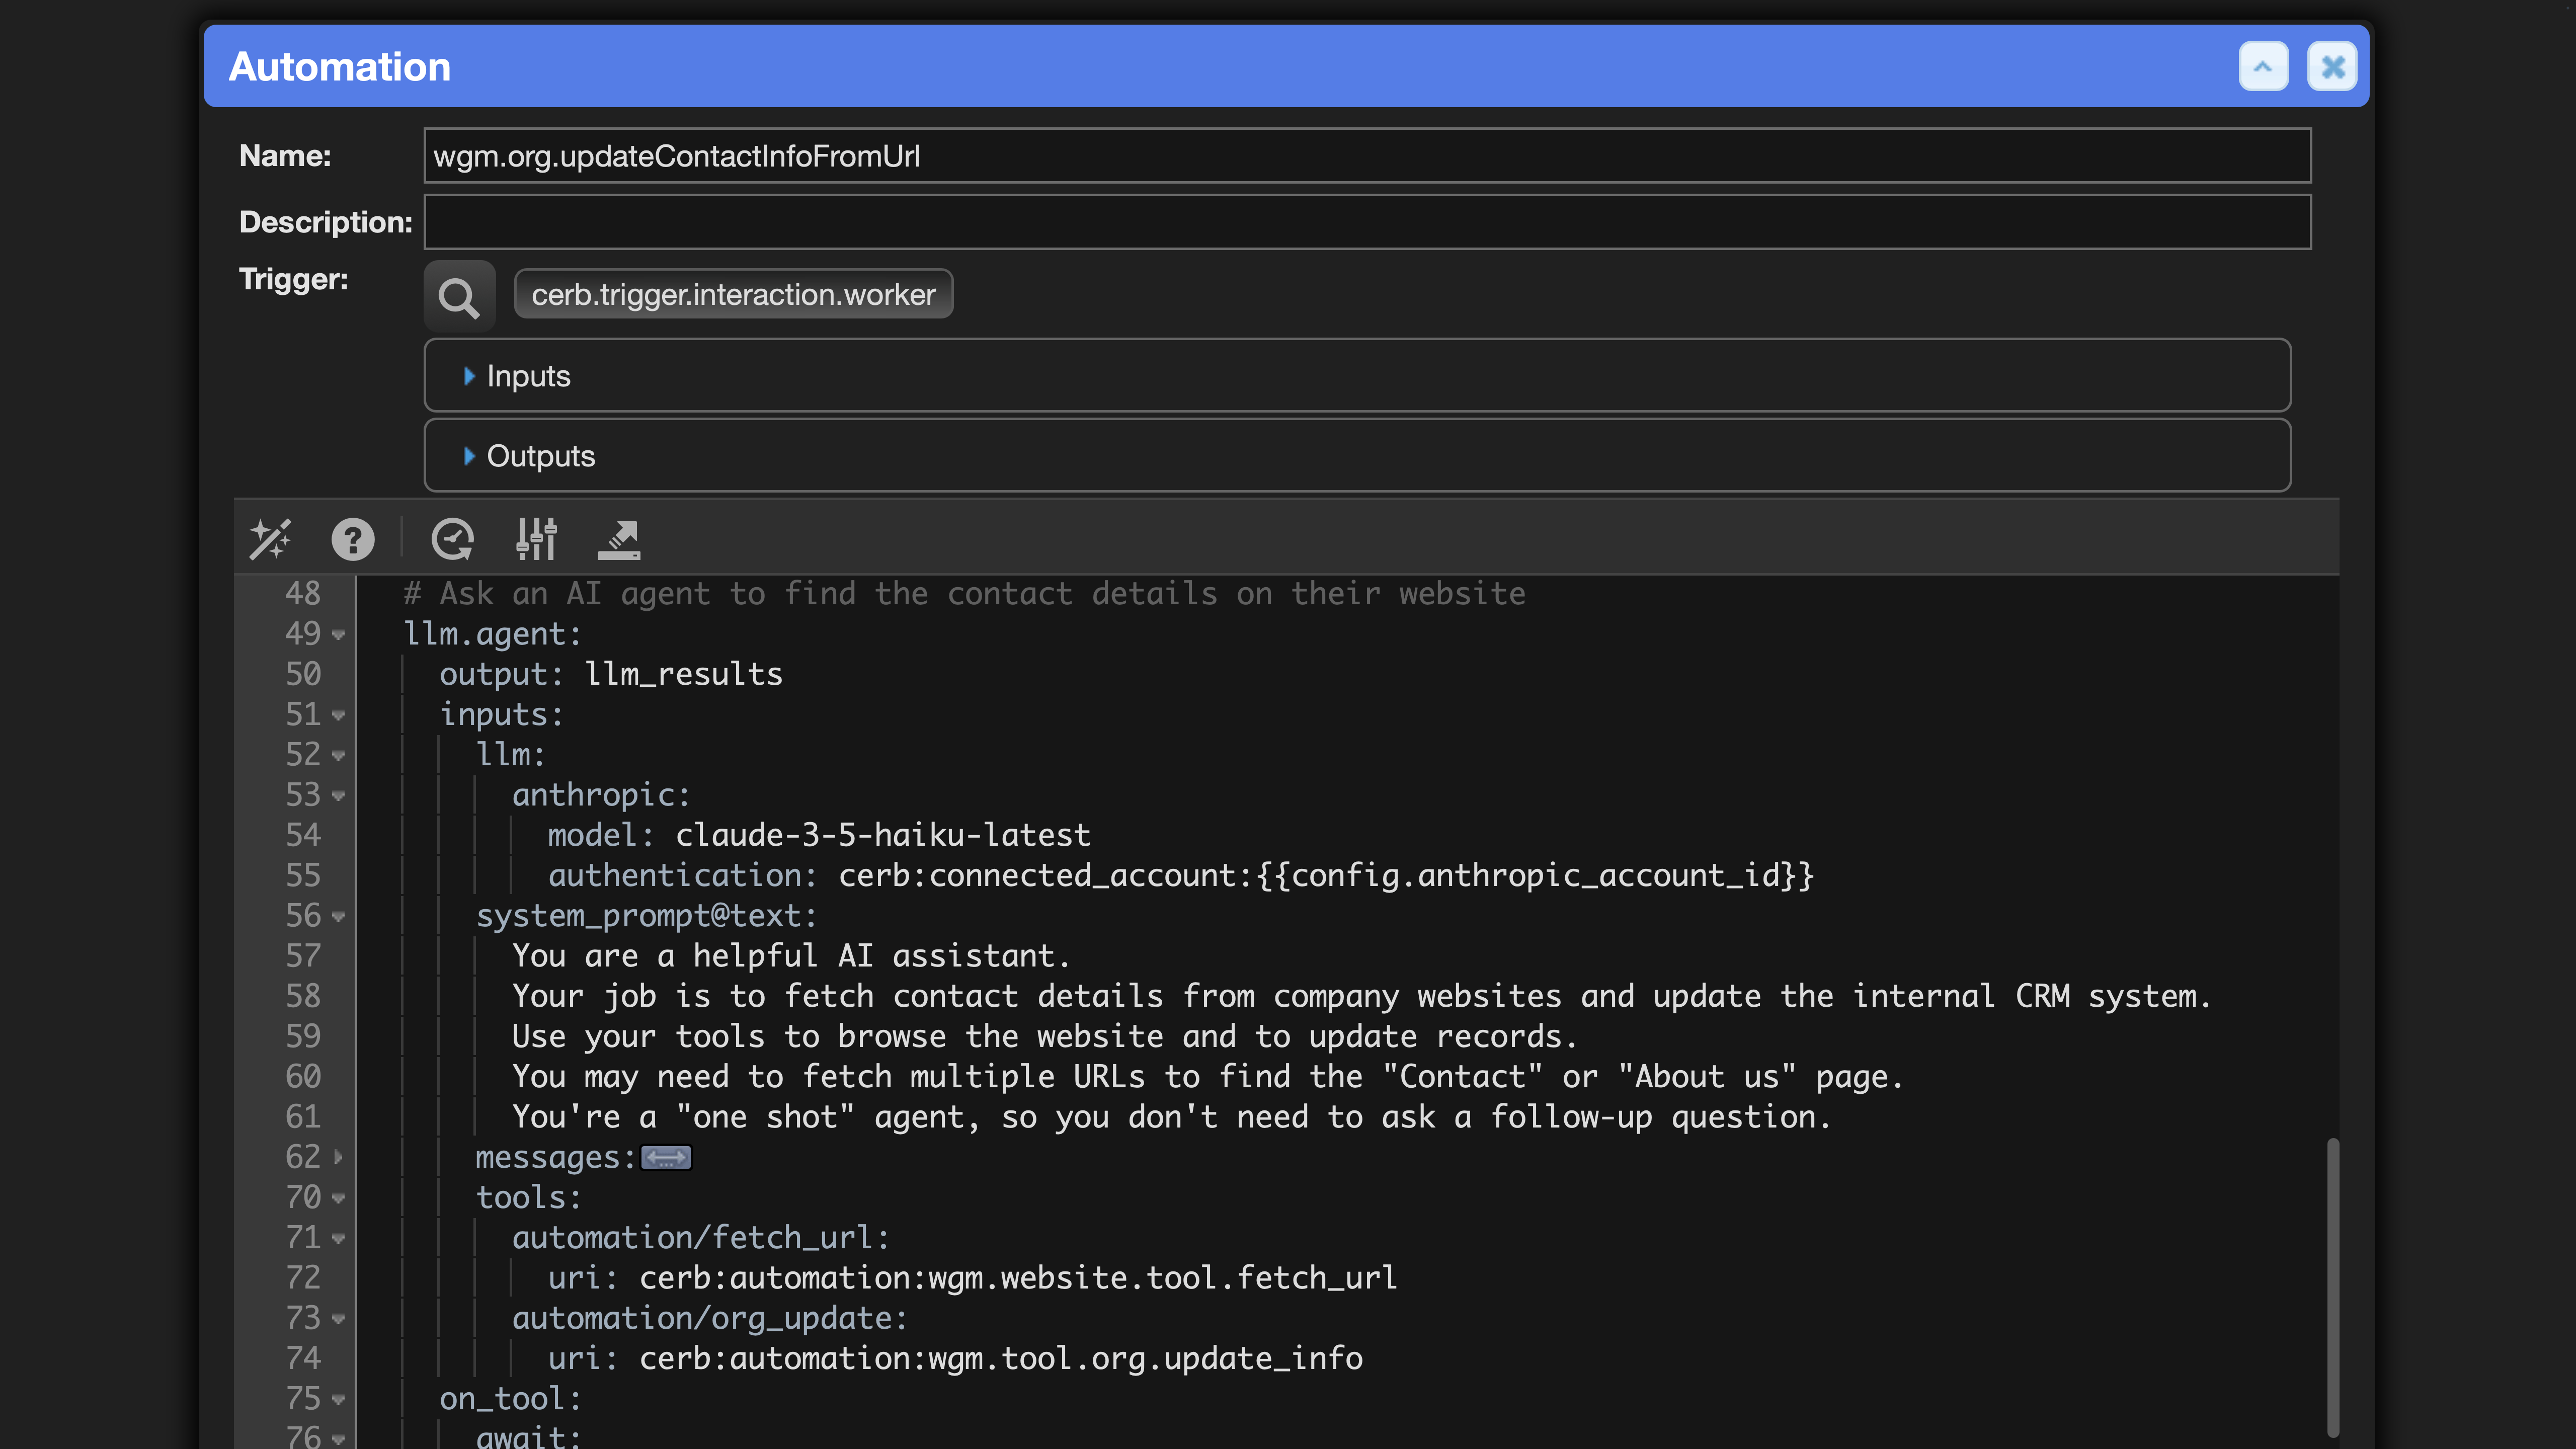Click the Description input field
2576x1449 pixels.
(x=1367, y=222)
